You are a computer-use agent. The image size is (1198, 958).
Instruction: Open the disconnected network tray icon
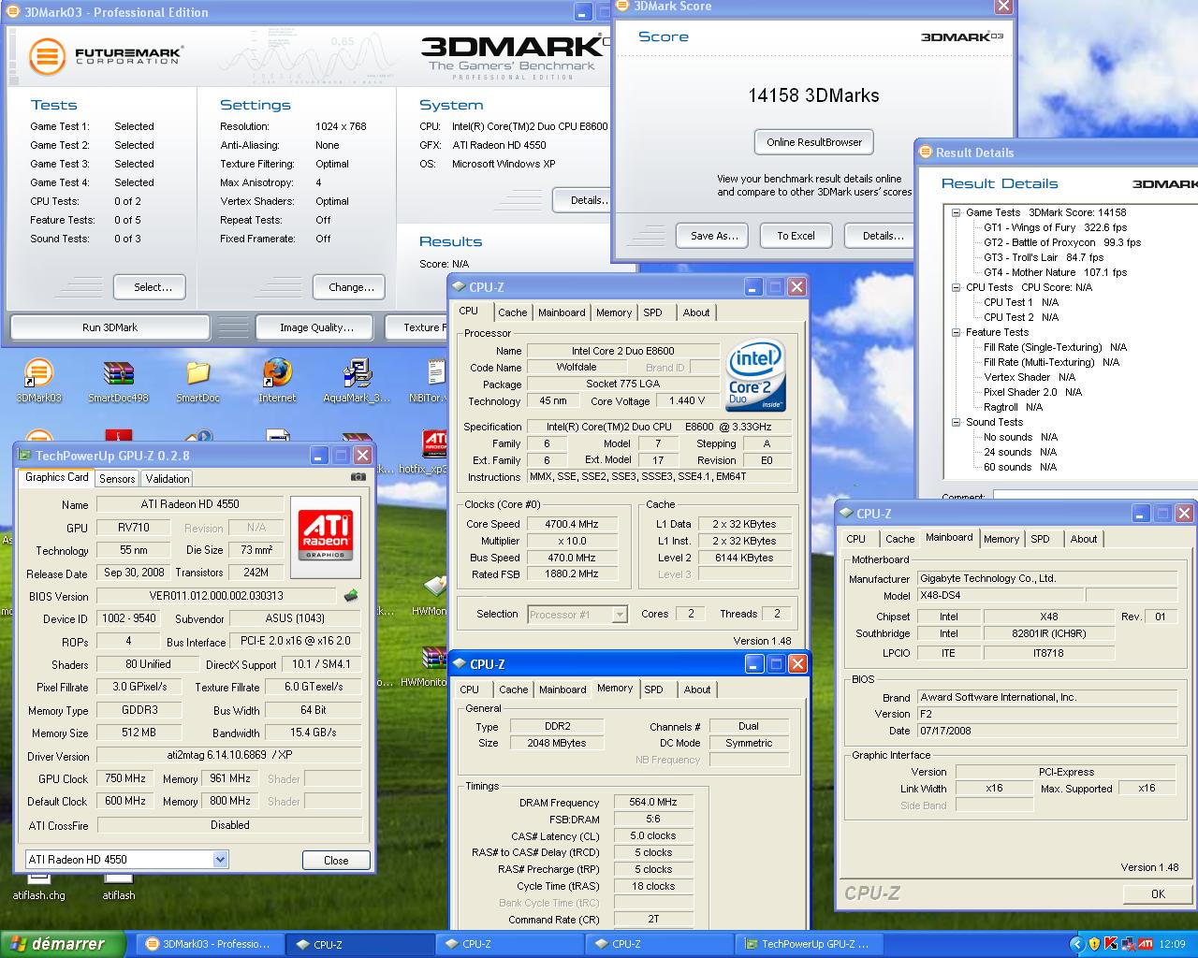1128,944
